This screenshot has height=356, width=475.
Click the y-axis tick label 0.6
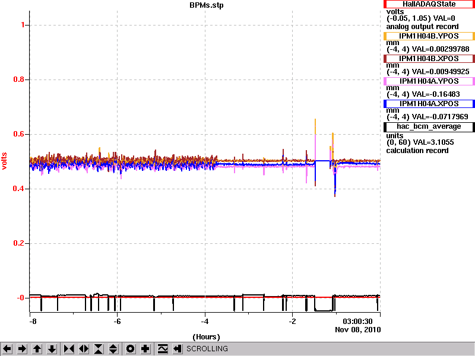20,135
